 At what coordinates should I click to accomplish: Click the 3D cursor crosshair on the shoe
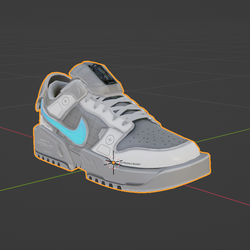113,162
